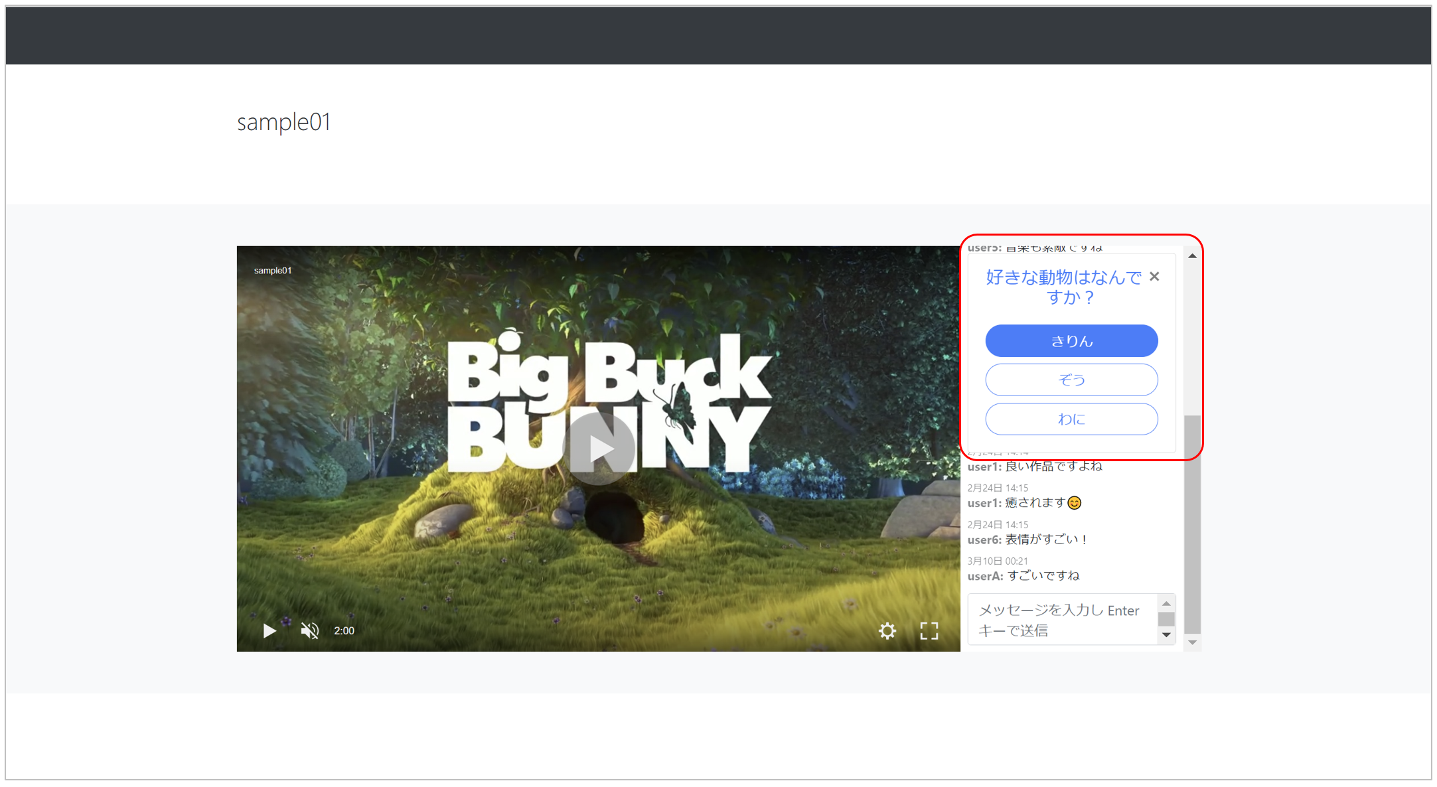Click the large center play button

599,449
